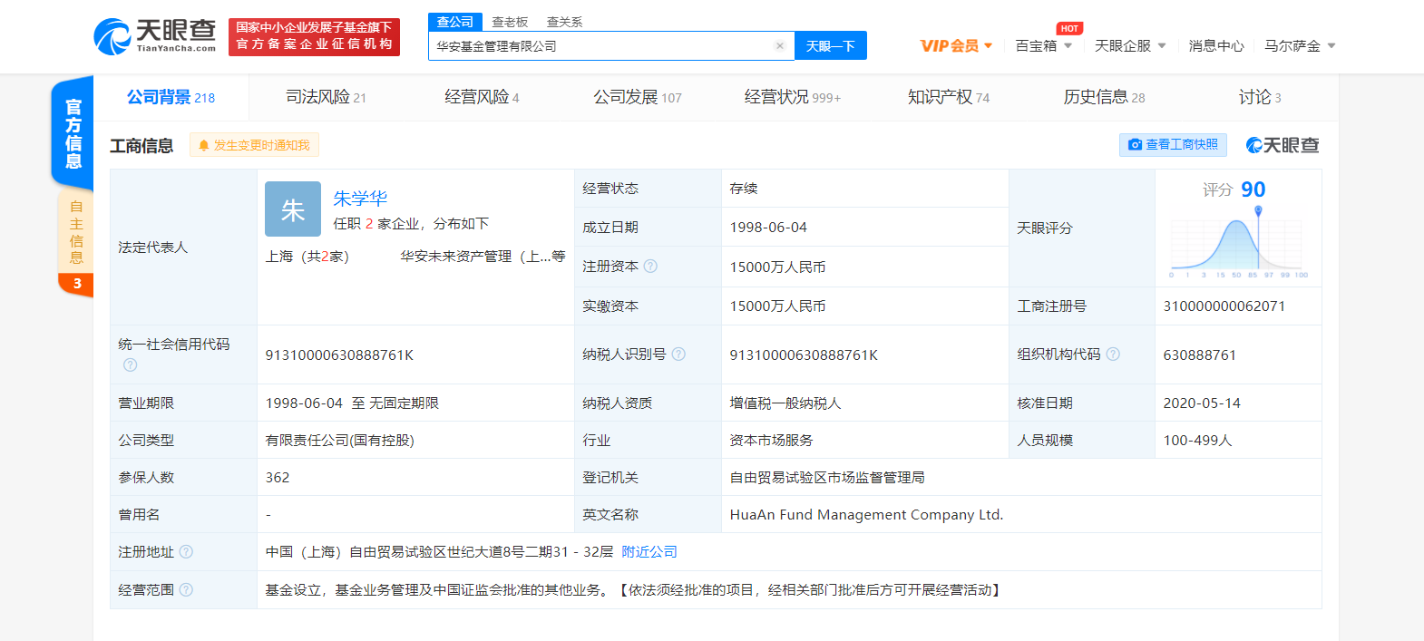
Task: Click the TianYanCha logo
Action: (155, 36)
